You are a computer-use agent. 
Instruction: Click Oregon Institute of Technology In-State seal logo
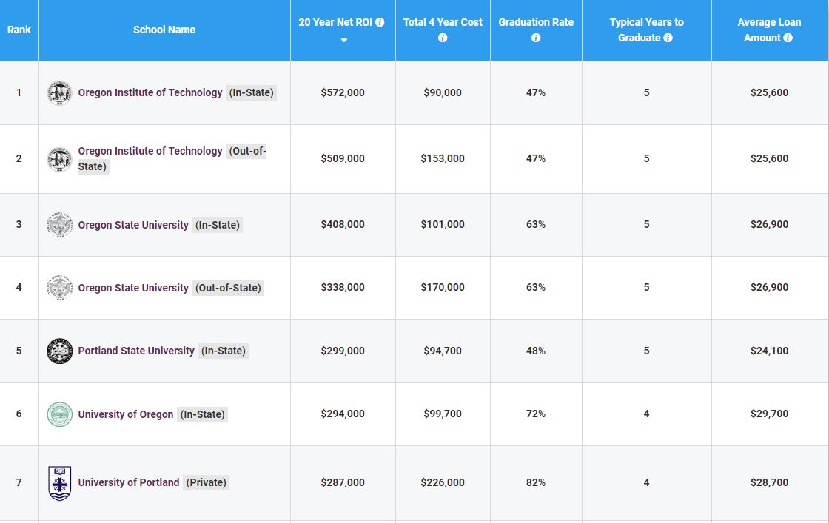(59, 92)
